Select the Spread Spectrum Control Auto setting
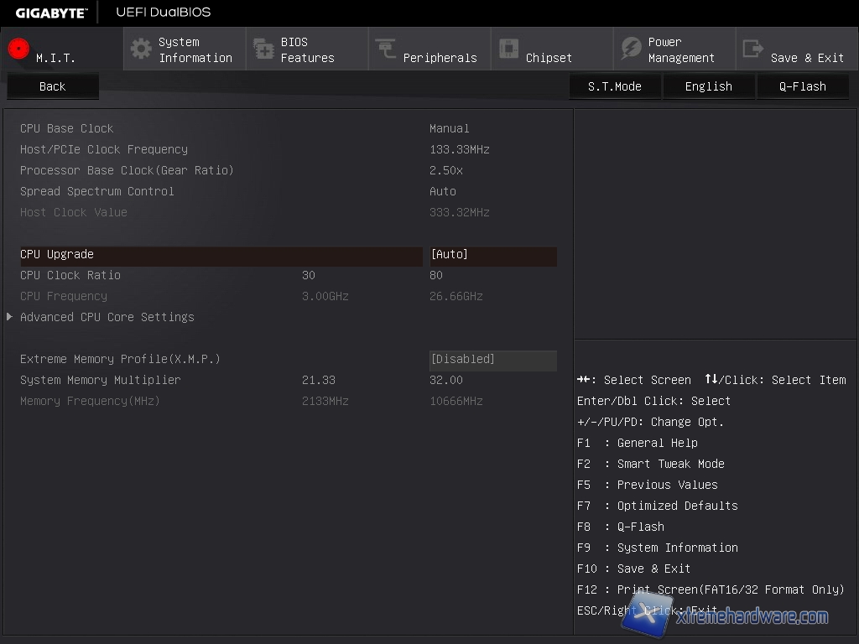Screen dimensions: 859x644 (x=443, y=191)
